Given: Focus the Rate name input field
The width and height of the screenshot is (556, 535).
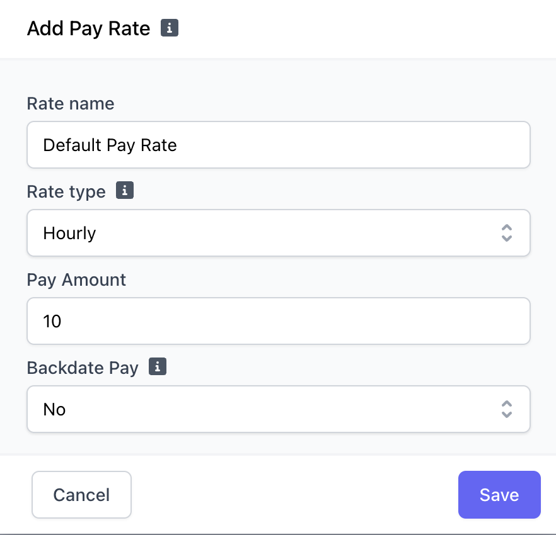Looking at the screenshot, I should click(x=278, y=145).
